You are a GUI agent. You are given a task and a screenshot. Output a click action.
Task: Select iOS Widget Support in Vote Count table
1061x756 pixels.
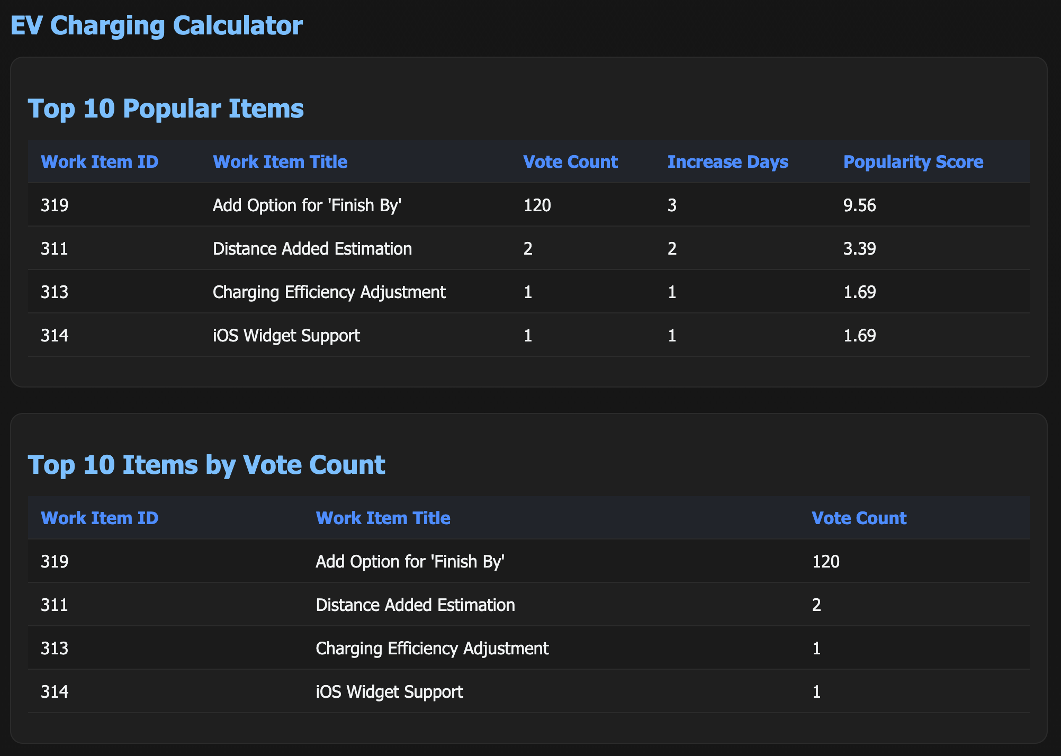coord(389,692)
